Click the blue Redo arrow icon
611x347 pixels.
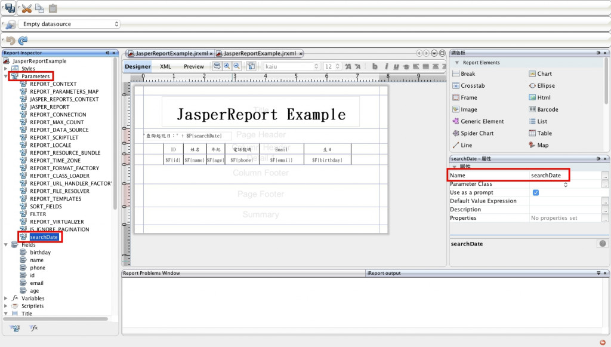[x=23, y=40]
